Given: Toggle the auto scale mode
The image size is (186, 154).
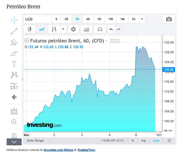Looking at the screenshot, I should click(156, 140).
